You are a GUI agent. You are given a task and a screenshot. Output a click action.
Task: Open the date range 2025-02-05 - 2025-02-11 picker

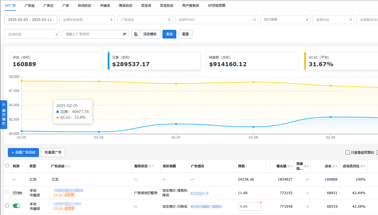click(x=31, y=20)
